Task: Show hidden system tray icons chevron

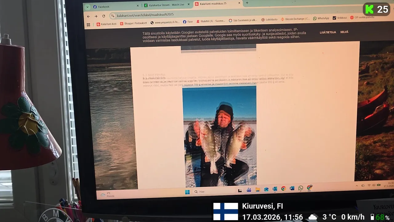Action: point(357,186)
